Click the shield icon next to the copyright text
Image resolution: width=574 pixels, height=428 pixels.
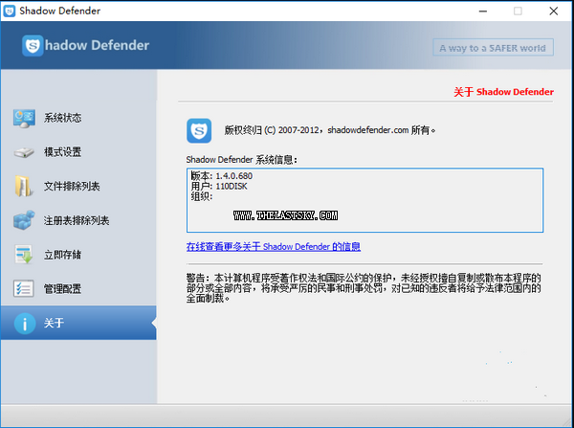click(199, 130)
